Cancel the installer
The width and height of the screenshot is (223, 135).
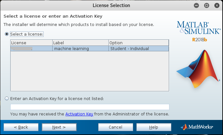[116, 127]
